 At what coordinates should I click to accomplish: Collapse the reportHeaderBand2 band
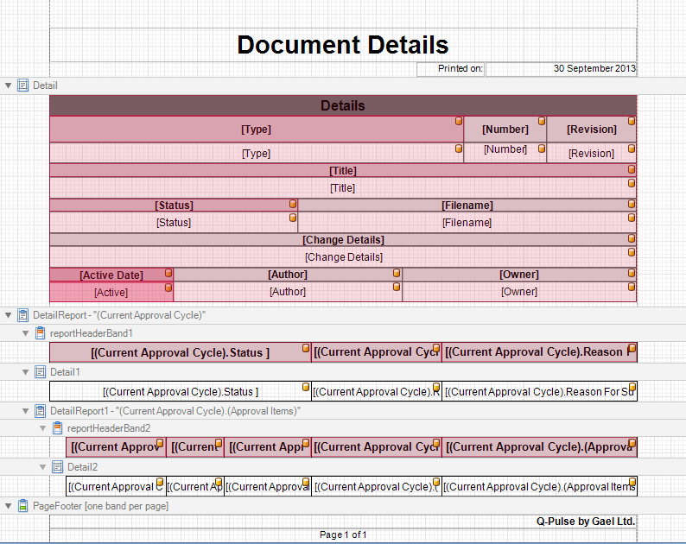42,428
